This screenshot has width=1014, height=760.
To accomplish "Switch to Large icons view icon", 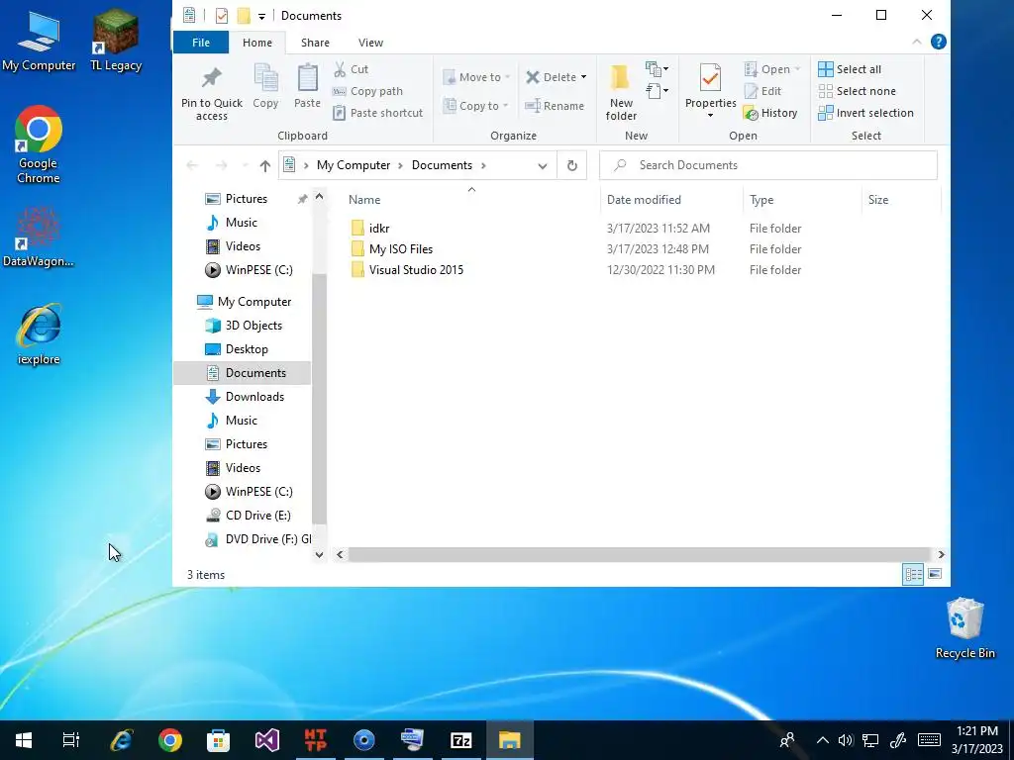I will pos(935,574).
